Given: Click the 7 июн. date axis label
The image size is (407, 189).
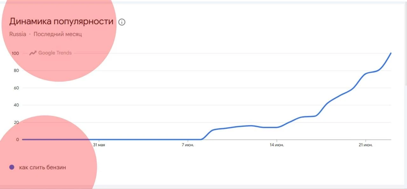Looking at the screenshot, I should point(188,145).
